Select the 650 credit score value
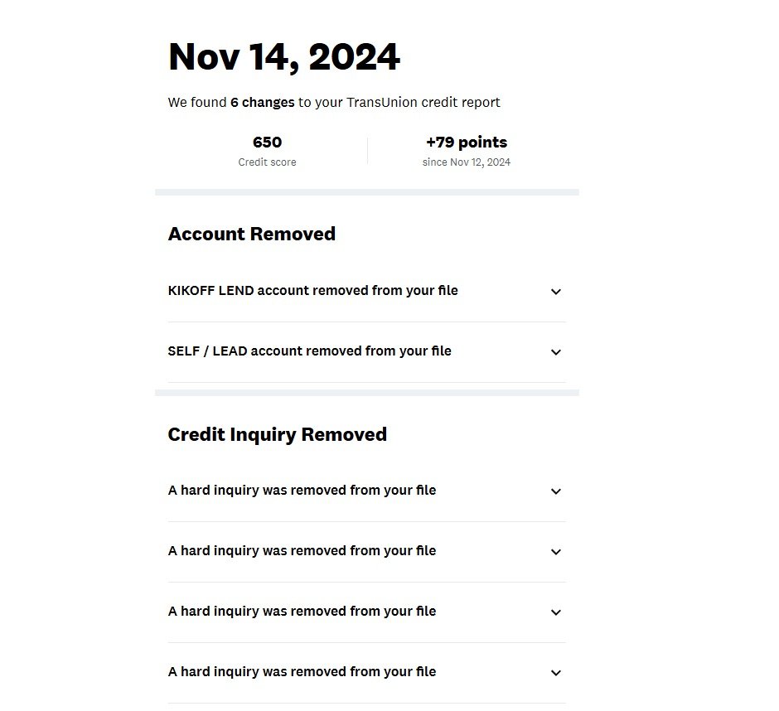 point(267,143)
